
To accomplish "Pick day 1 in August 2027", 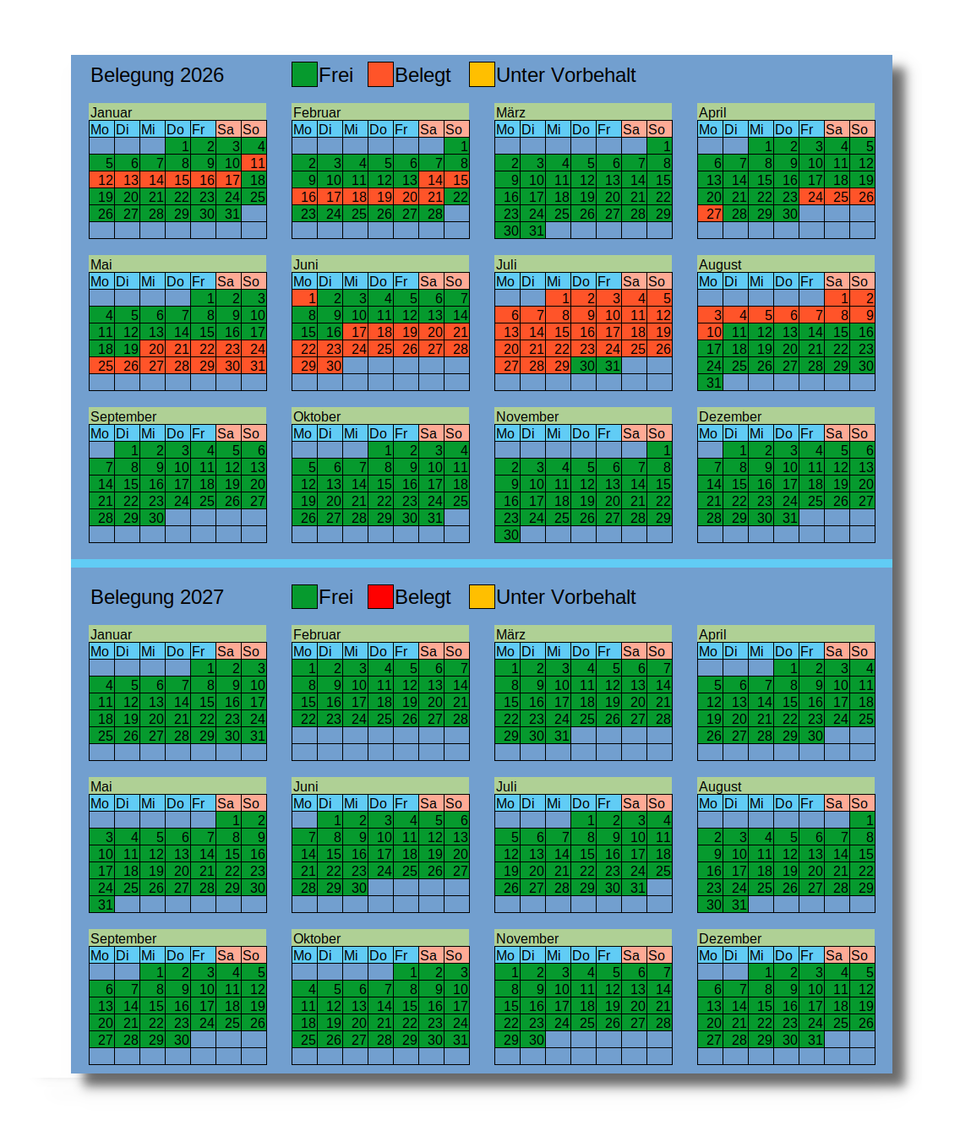I will [863, 820].
